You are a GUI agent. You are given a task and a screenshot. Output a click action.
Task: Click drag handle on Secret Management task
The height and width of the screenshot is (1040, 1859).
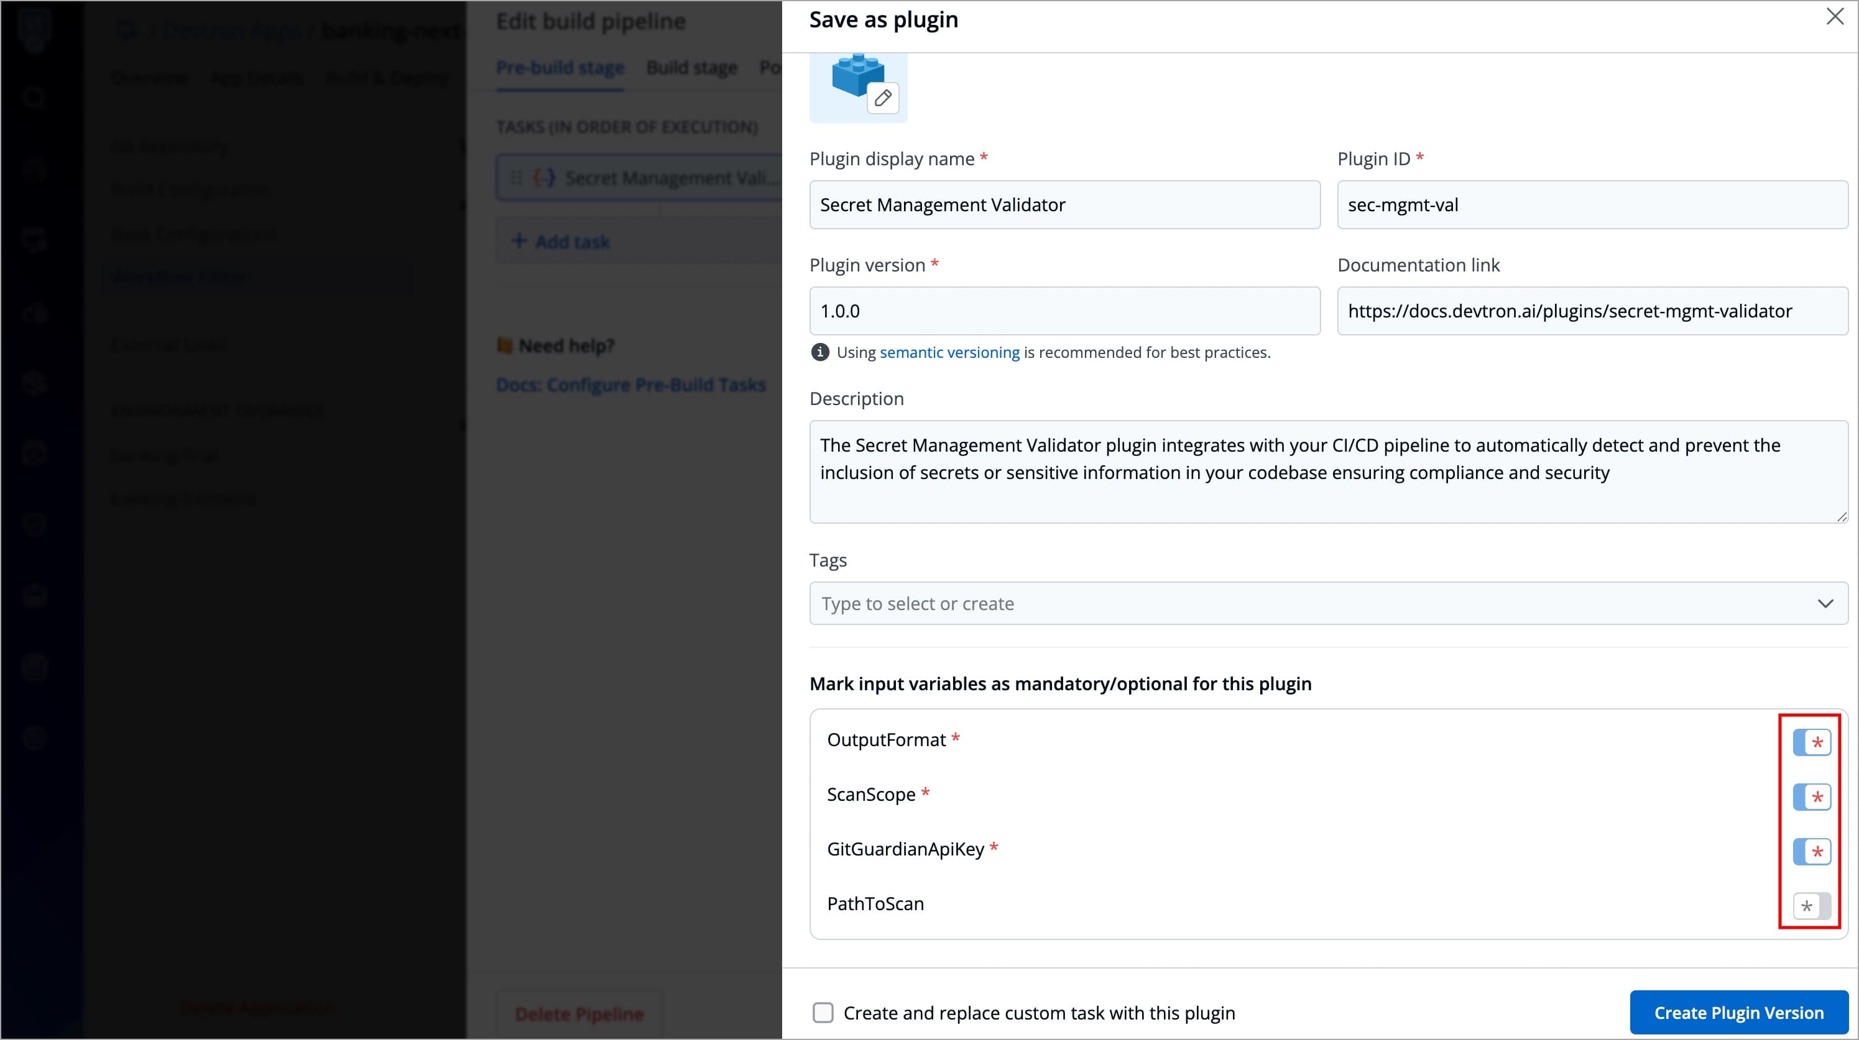[516, 178]
